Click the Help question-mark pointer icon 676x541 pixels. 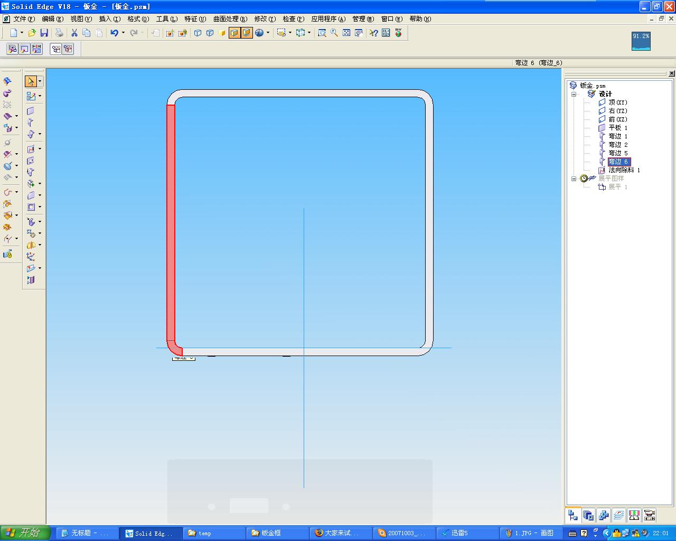coord(373,33)
